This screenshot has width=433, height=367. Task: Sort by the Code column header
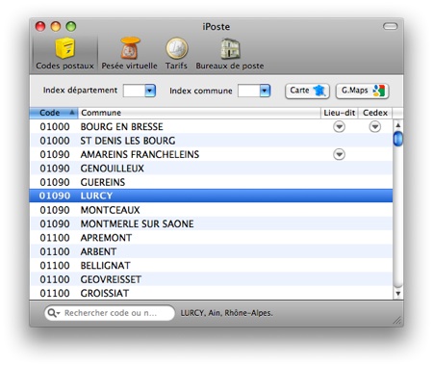(x=54, y=113)
